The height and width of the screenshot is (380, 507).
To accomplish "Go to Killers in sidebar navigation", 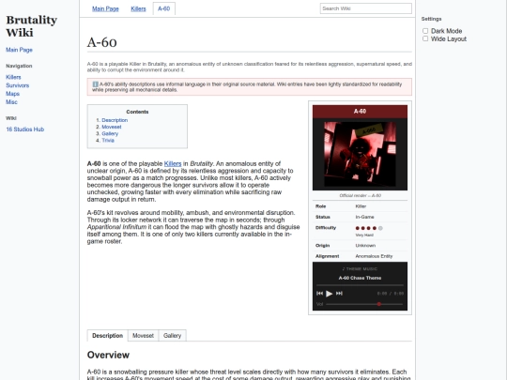I will pyautogui.click(x=13, y=77).
